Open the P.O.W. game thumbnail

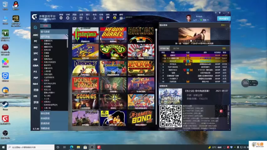141,68
